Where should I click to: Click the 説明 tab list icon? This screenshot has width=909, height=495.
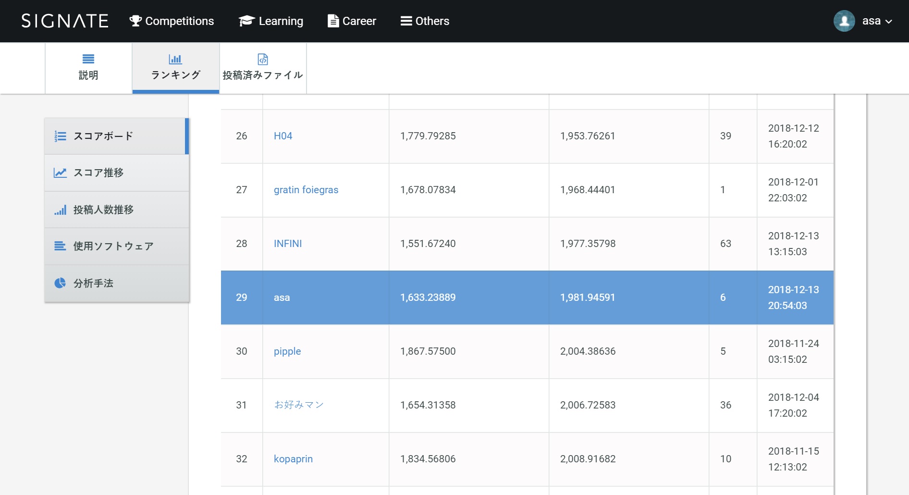tap(88, 59)
